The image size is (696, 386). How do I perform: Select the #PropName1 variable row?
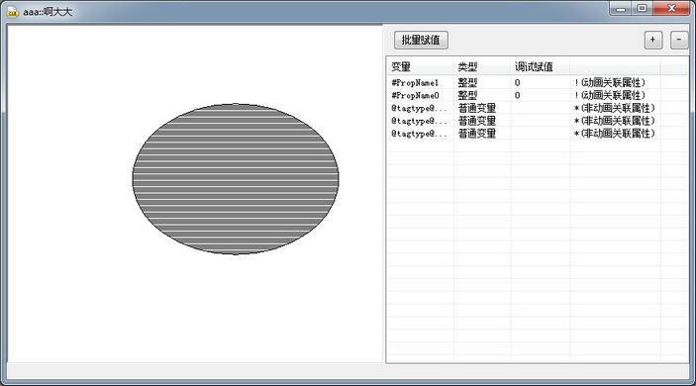click(537, 82)
